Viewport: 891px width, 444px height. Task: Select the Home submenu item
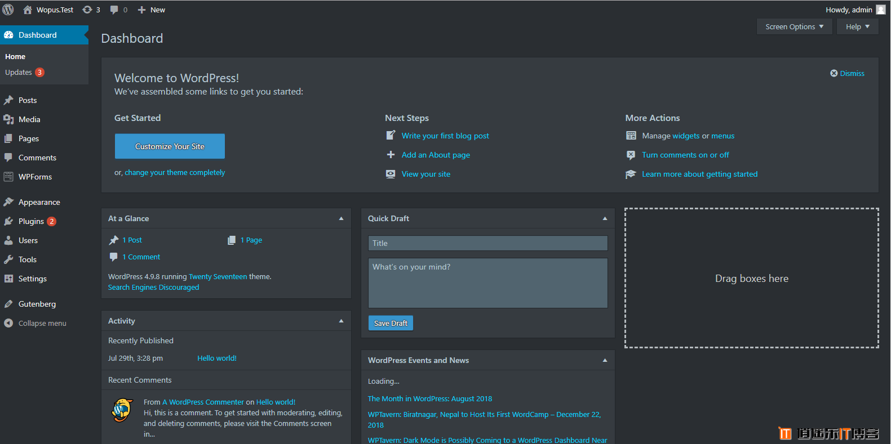pyautogui.click(x=15, y=56)
